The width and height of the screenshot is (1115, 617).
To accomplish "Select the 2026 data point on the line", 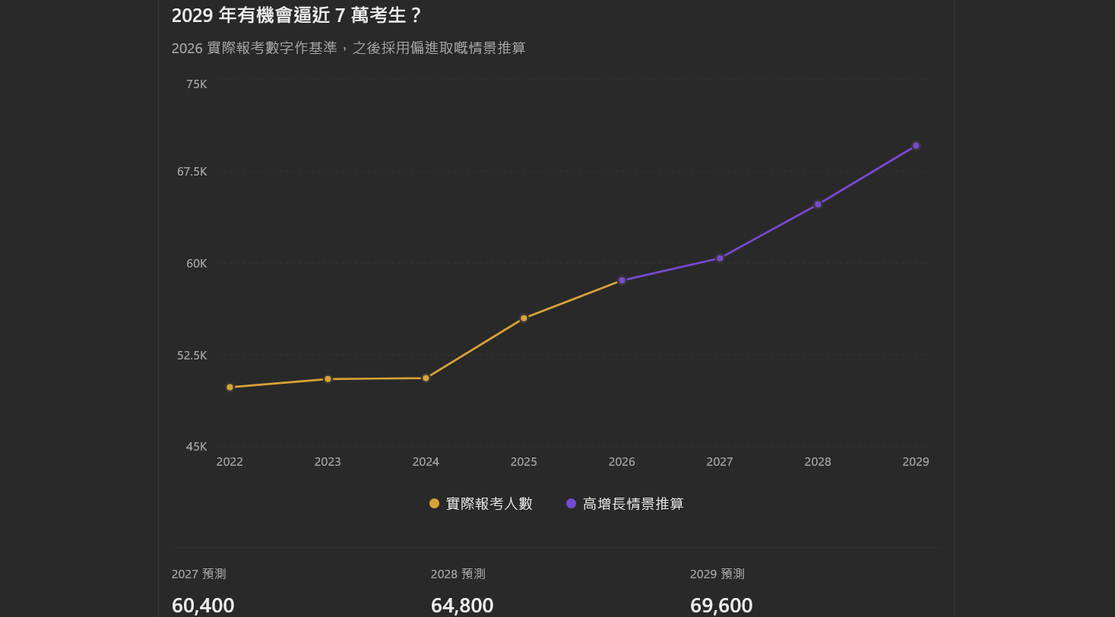I will pyautogui.click(x=622, y=280).
